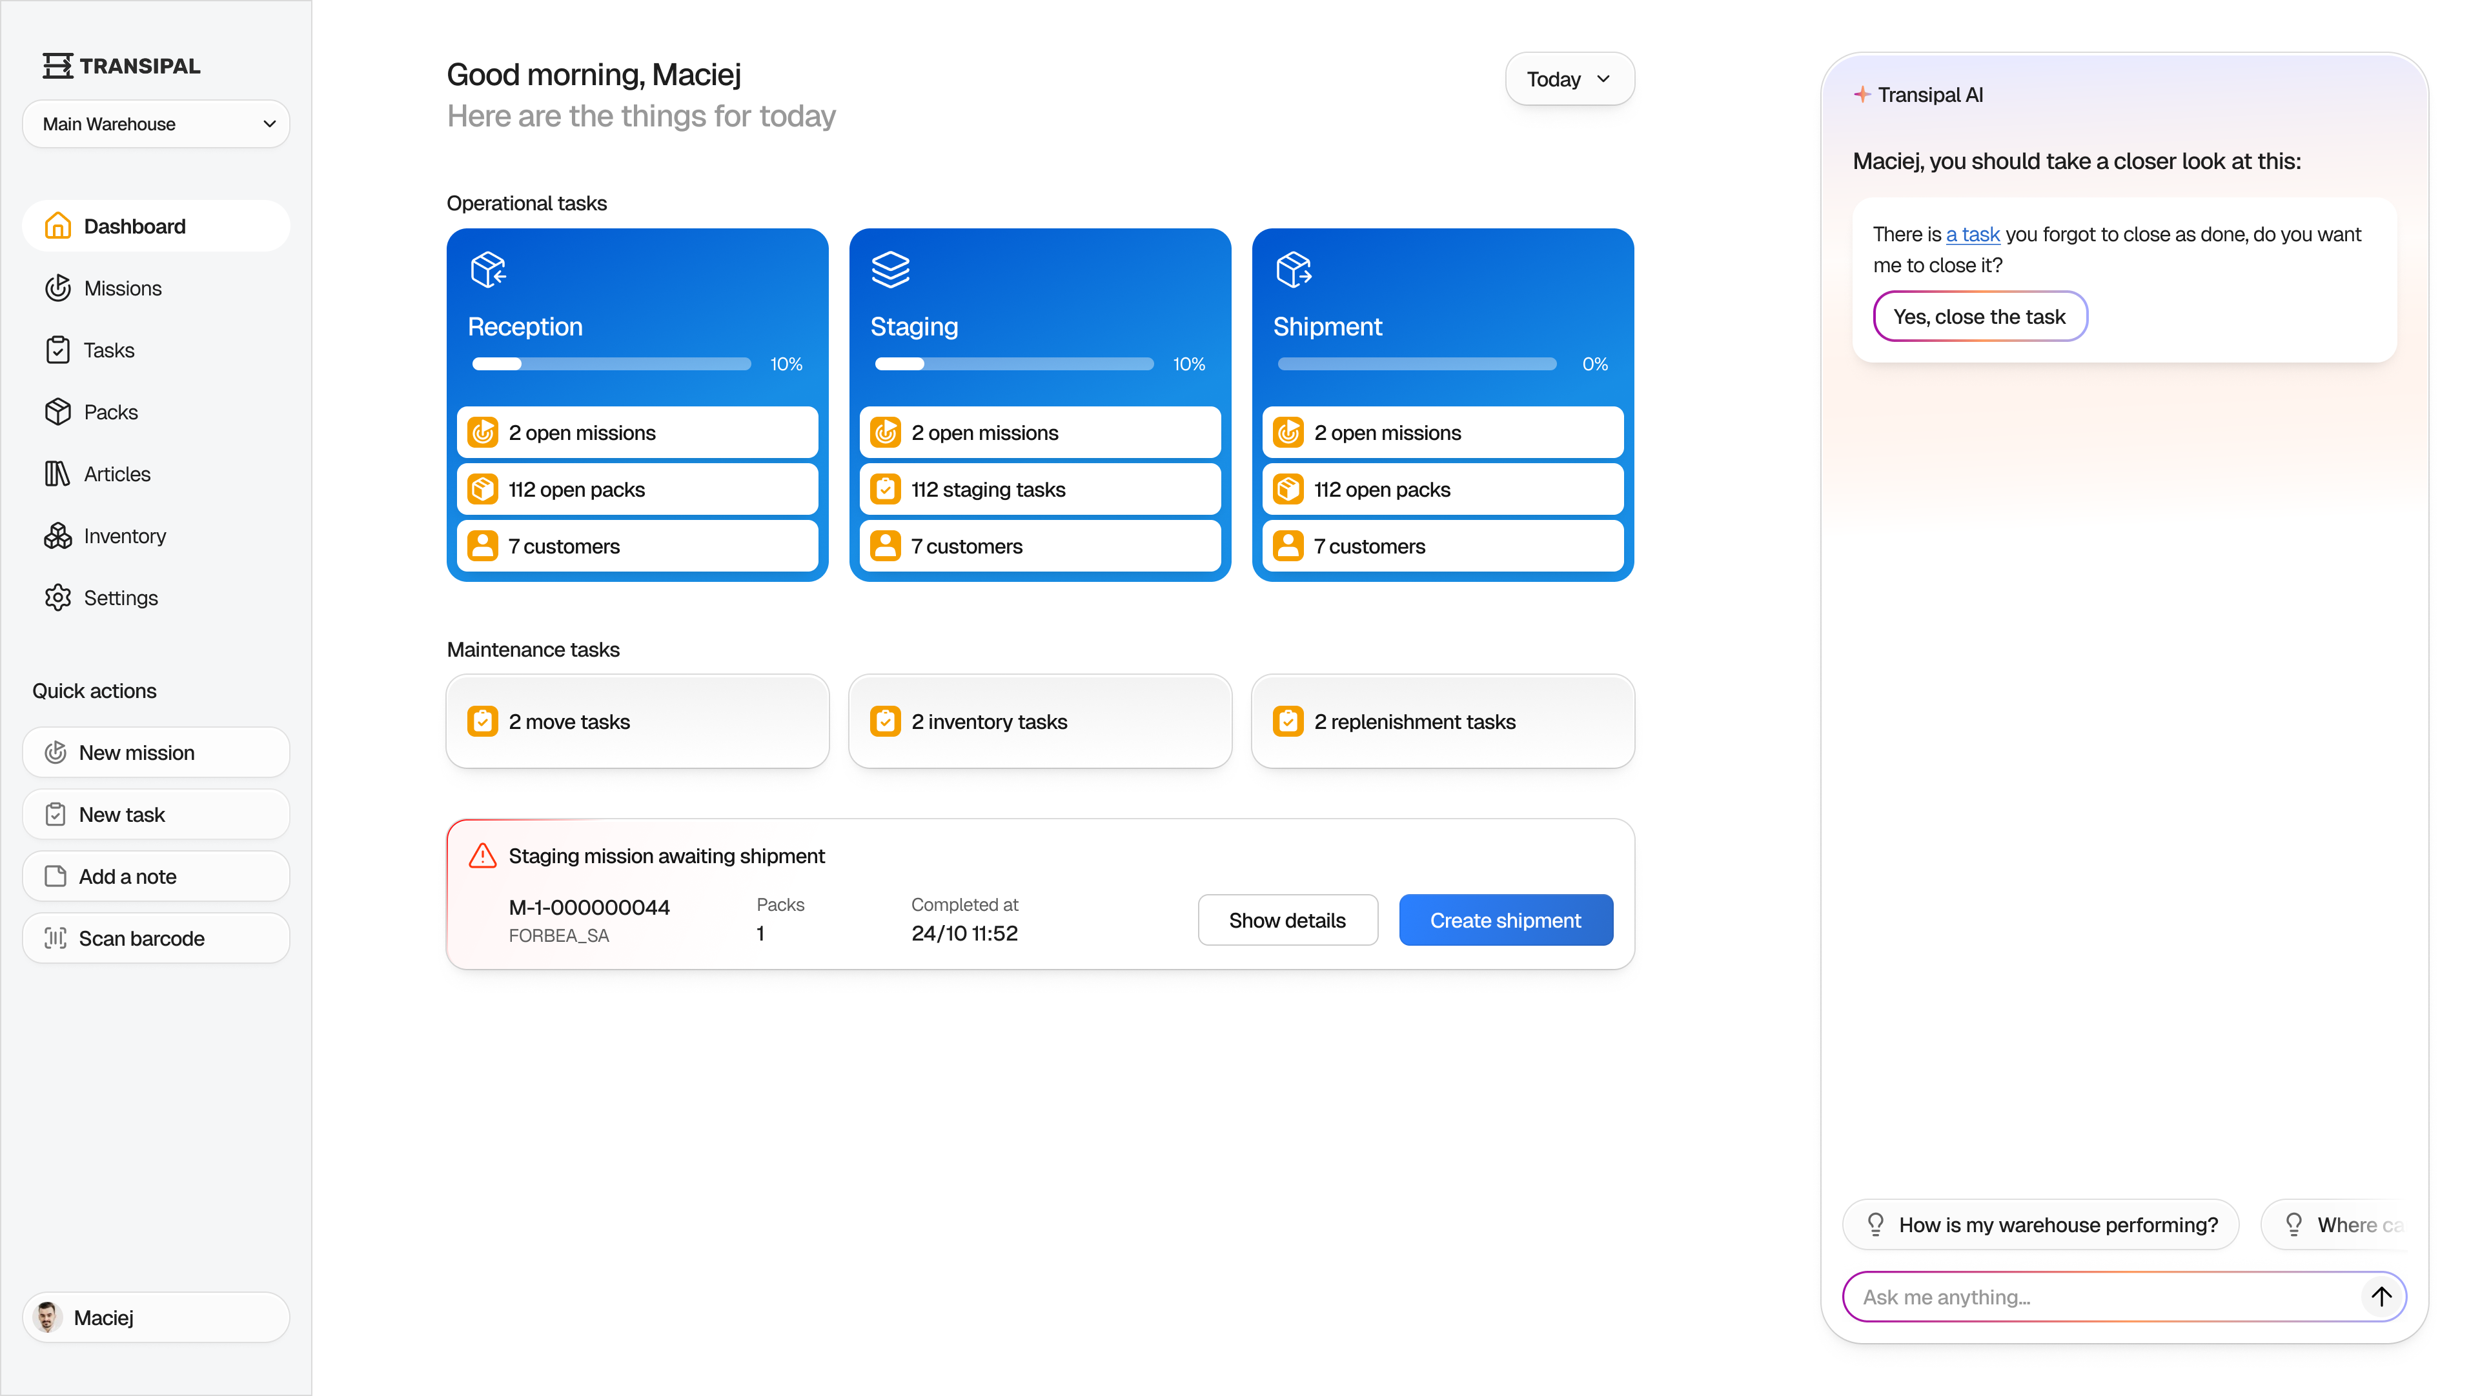Open the Maciej user profile button
This screenshot has width=2480, height=1396.
pyautogui.click(x=156, y=1317)
